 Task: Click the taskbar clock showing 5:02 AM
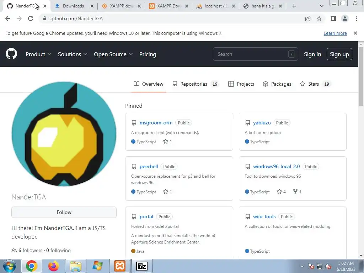point(346,266)
